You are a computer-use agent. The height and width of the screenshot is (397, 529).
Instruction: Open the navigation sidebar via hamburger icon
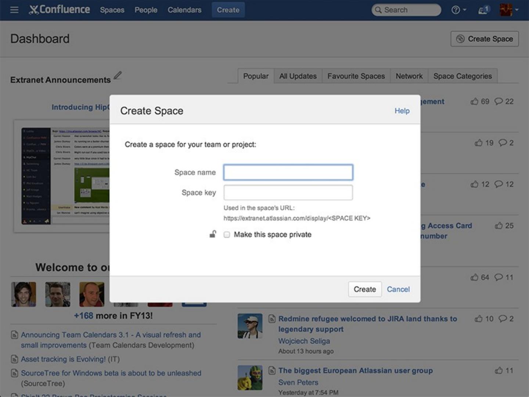14,10
